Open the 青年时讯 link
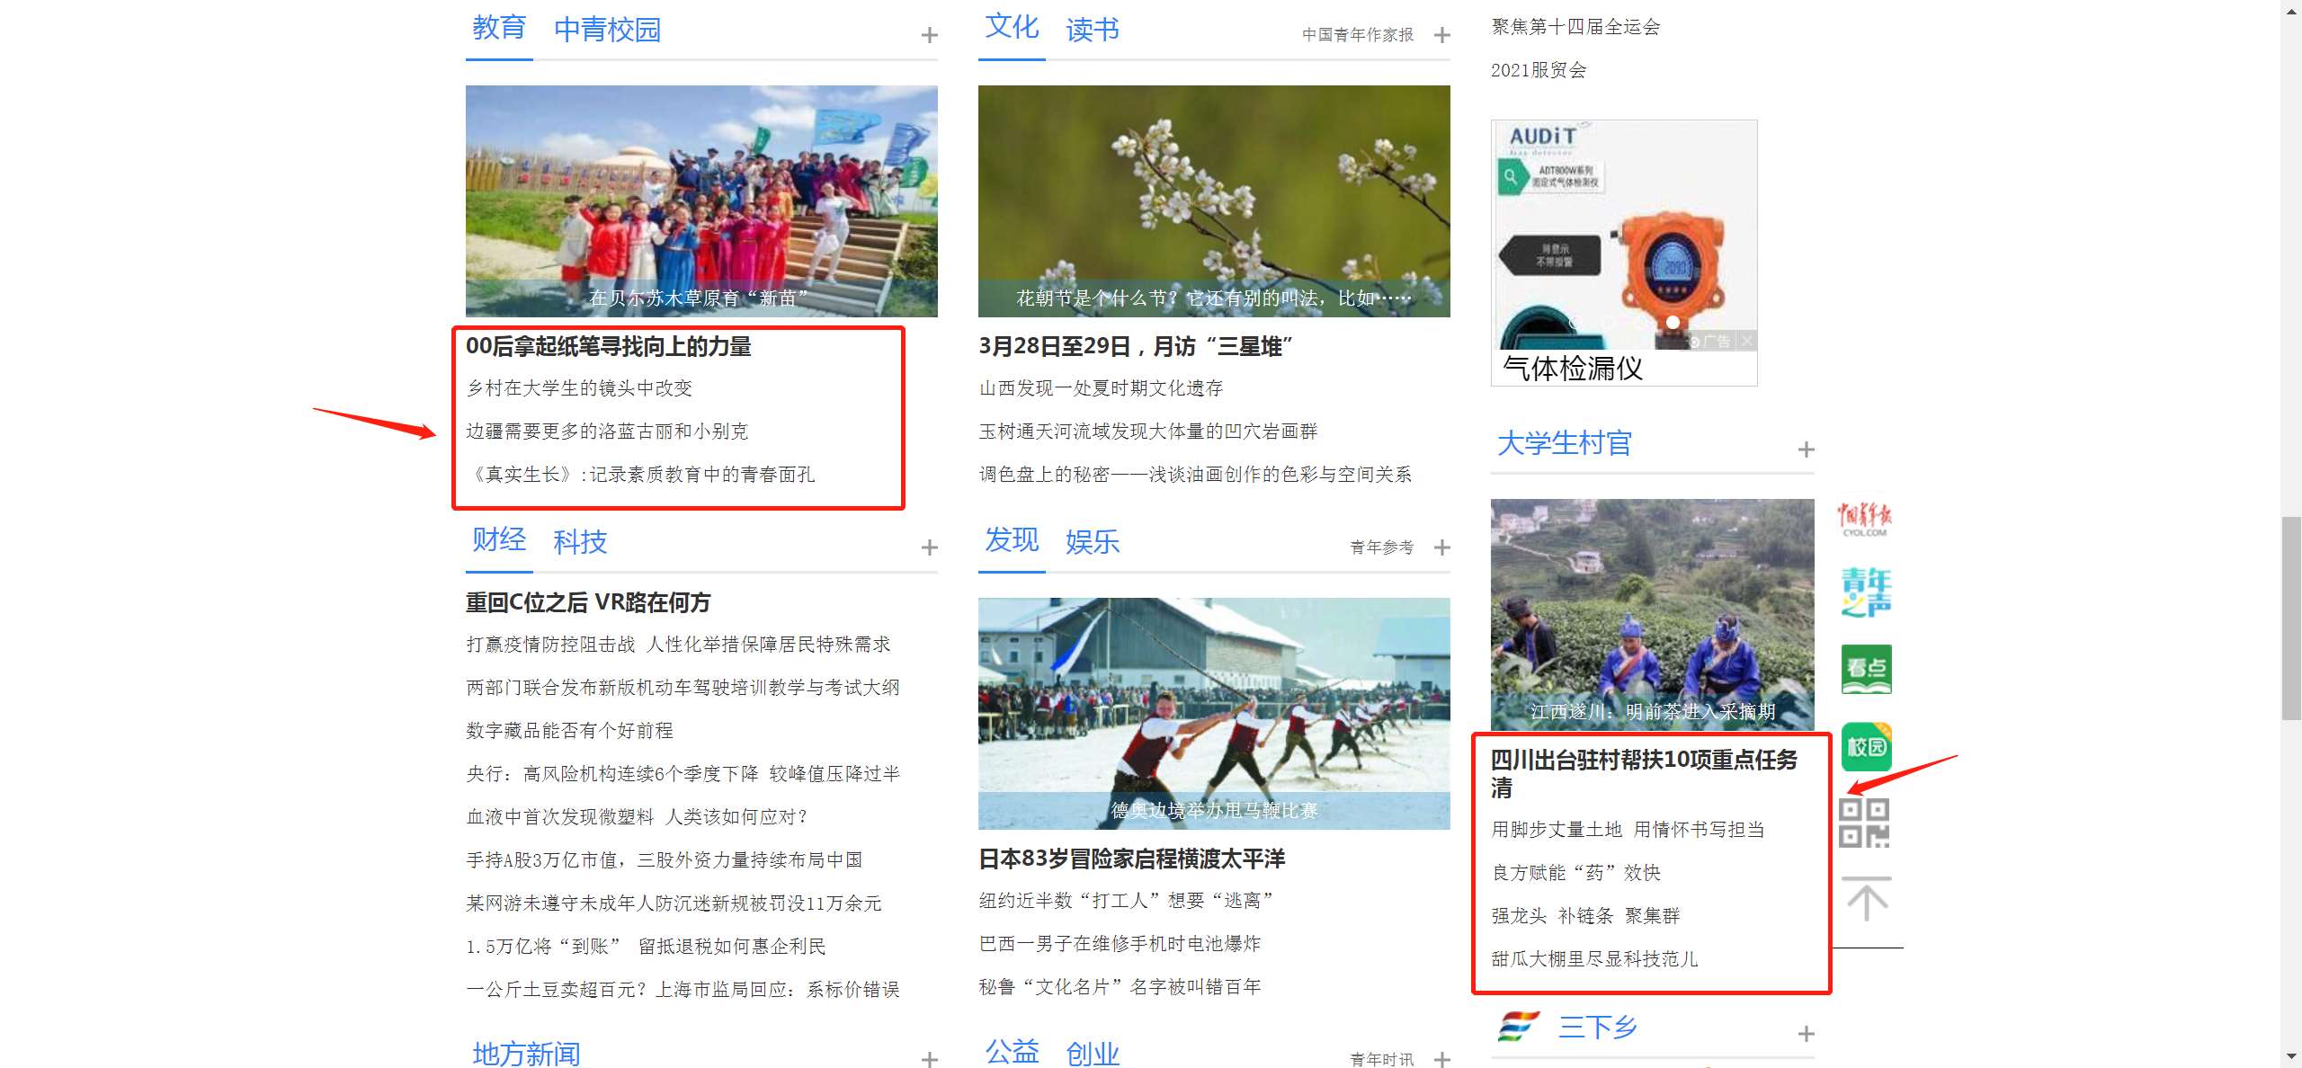 pos(1382,1060)
